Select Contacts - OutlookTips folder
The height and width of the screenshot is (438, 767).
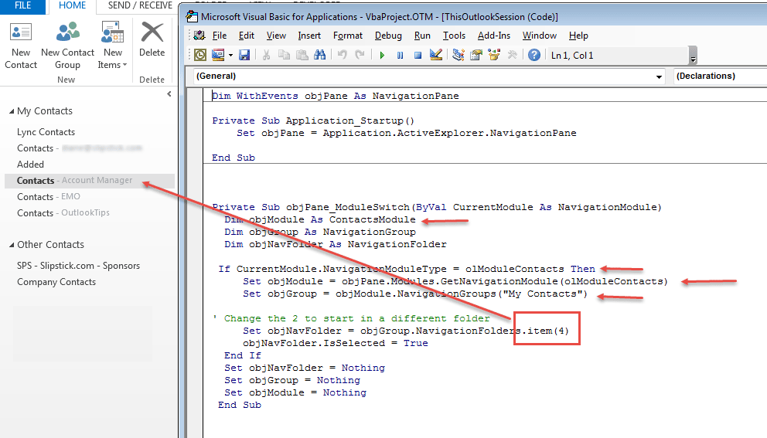pos(63,212)
